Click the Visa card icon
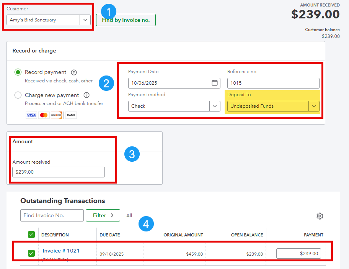The height and width of the screenshot is (269, 349). [31, 115]
